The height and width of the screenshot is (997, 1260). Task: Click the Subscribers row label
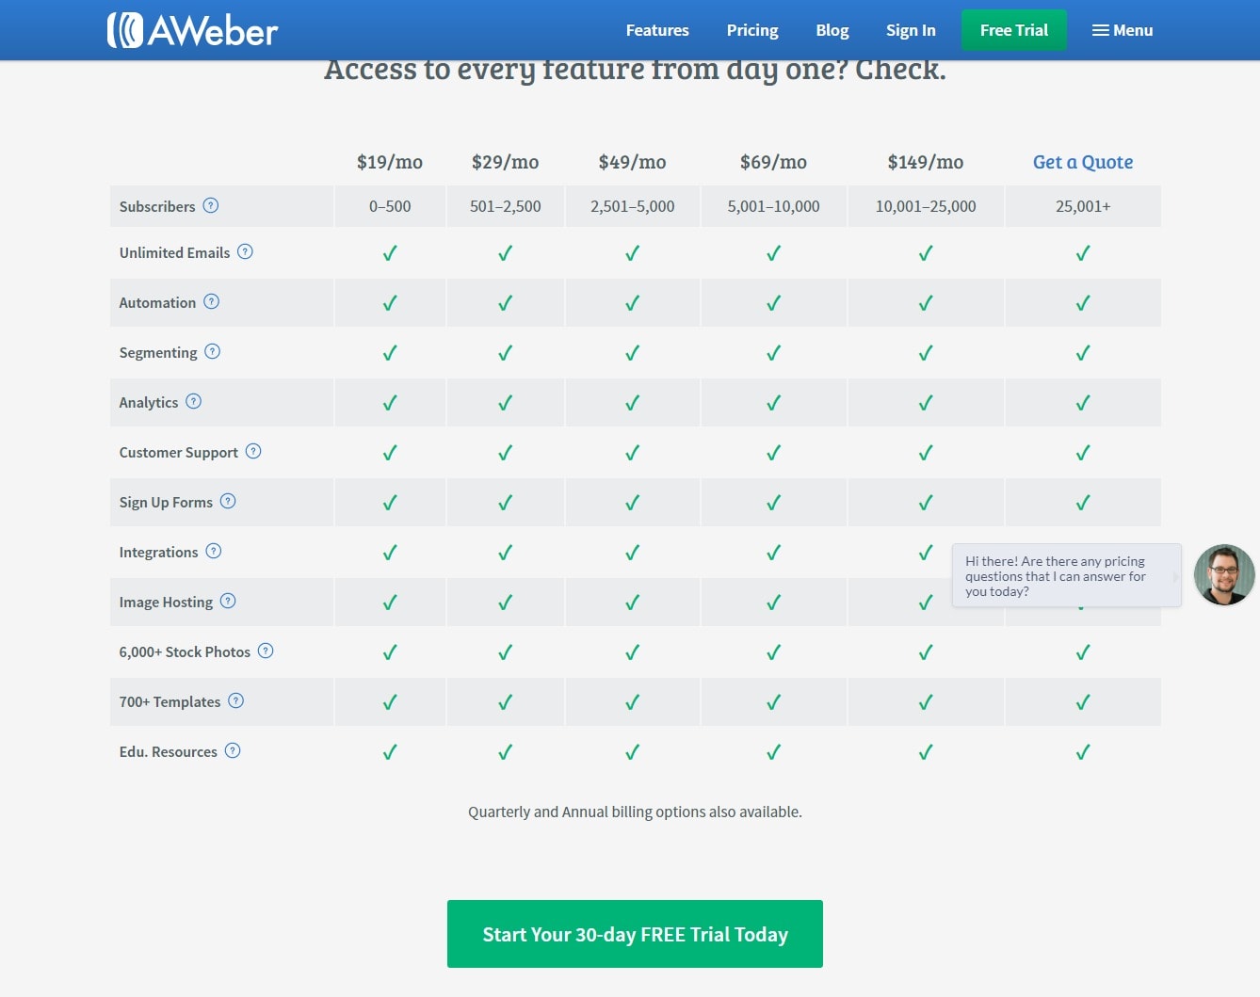click(x=157, y=206)
